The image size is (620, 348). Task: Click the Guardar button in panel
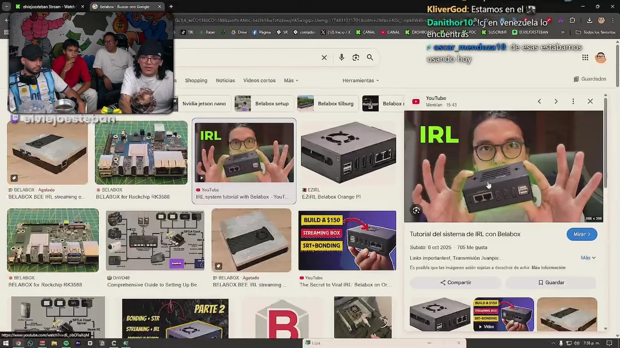click(x=551, y=282)
